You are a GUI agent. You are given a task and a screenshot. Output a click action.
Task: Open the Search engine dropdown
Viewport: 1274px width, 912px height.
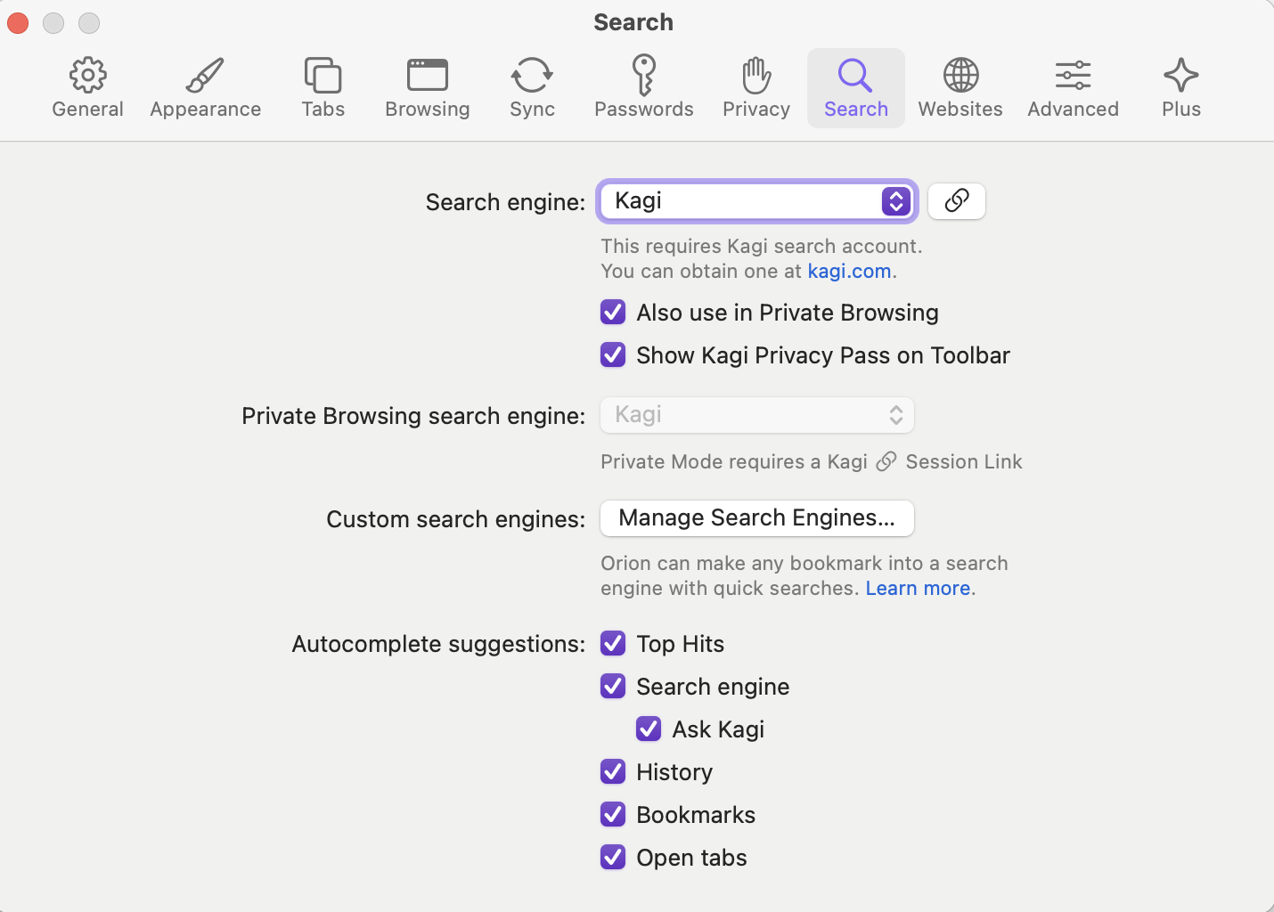757,201
